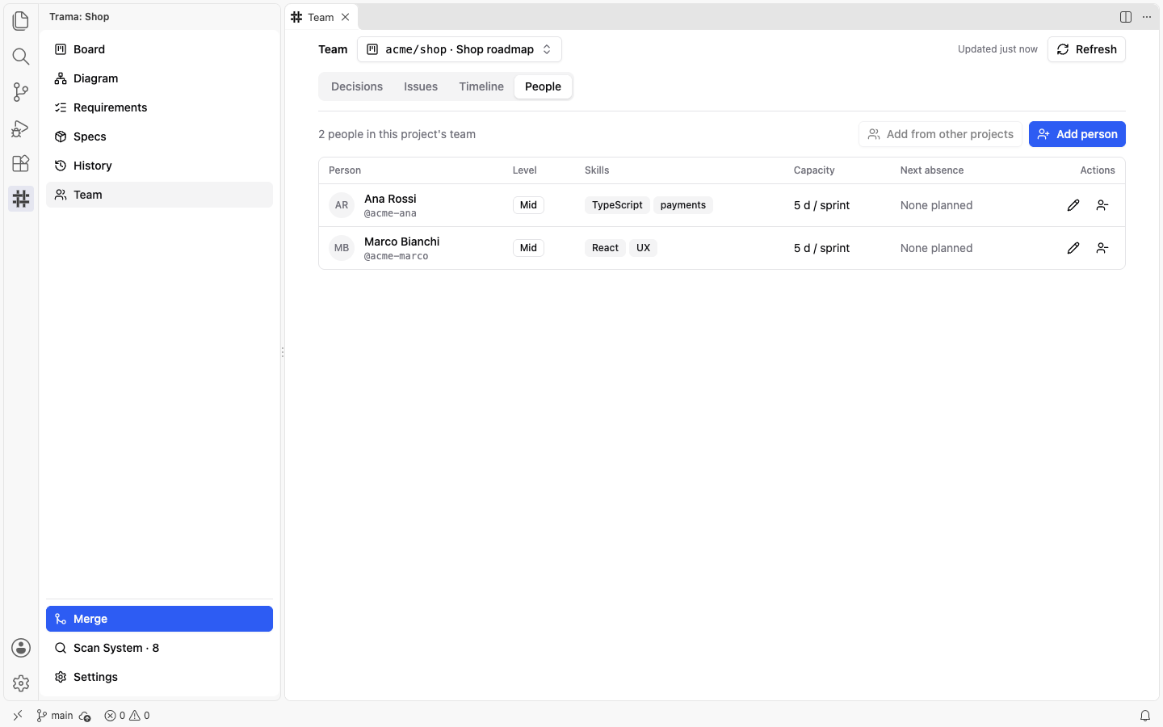
Task: Open the Extensions icon
Action: click(21, 163)
